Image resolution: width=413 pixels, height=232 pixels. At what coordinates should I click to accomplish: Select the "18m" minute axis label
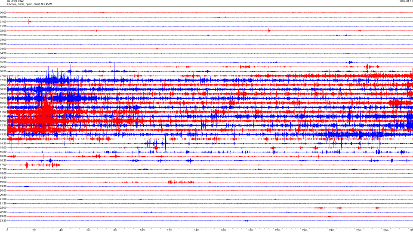pyautogui.click(x=250, y=230)
